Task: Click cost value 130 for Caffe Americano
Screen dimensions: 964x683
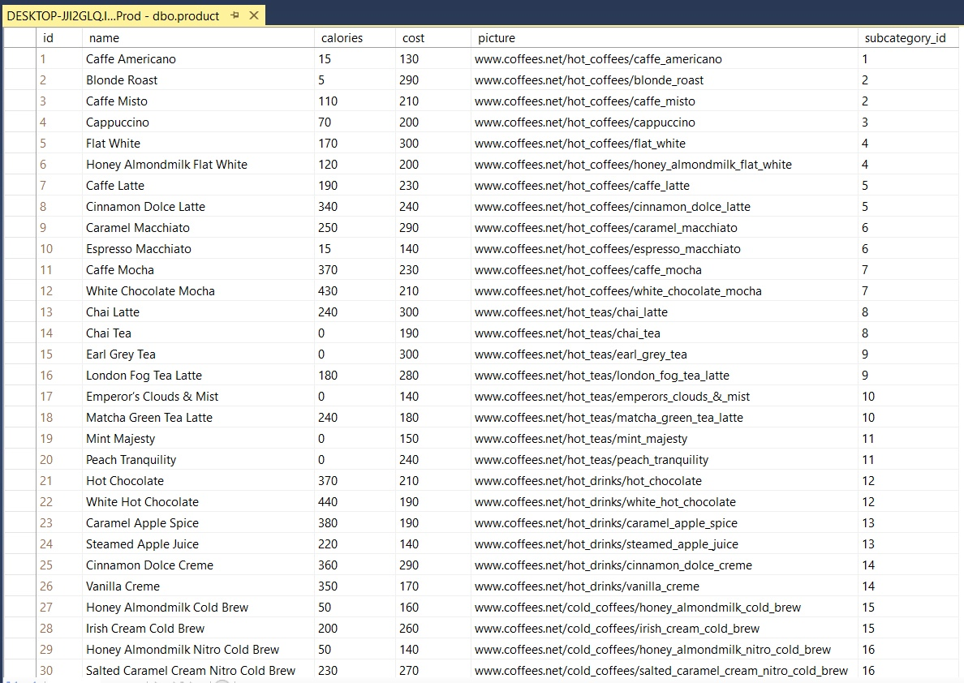Action: 433,59
